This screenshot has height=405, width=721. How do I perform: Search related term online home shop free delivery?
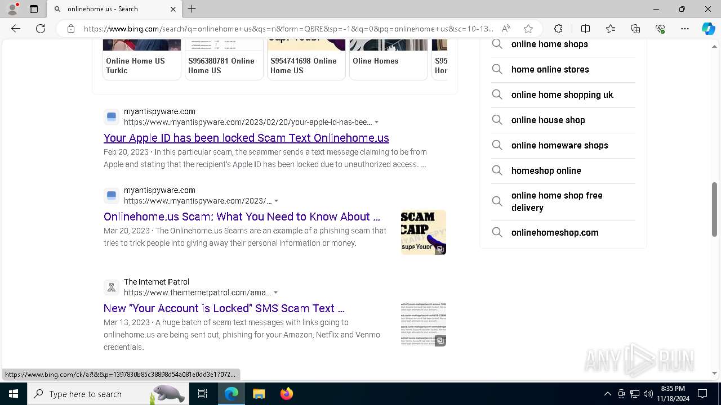[x=557, y=201]
